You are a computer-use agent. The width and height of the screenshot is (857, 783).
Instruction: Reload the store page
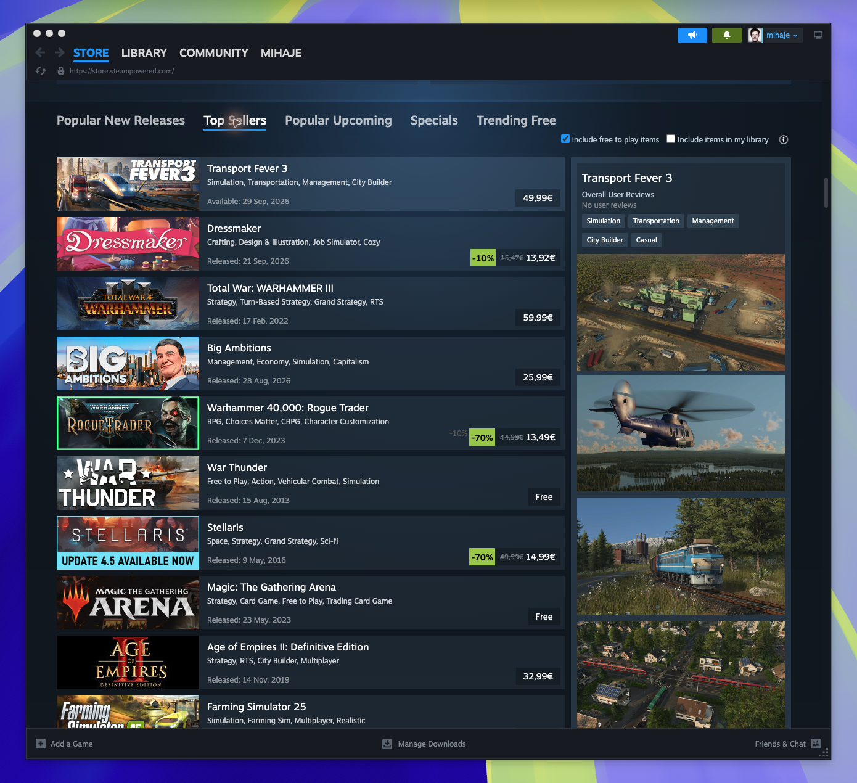(41, 71)
